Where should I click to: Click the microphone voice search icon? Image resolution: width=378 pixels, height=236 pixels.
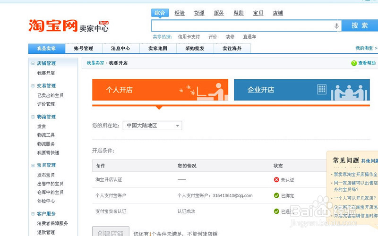coord(336,26)
